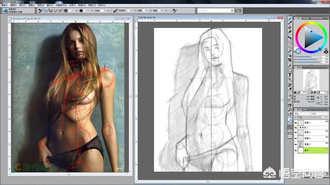This screenshot has height=185, width=330.
Task: Select the Brush tool in the toolbox
Action: click(290, 18)
